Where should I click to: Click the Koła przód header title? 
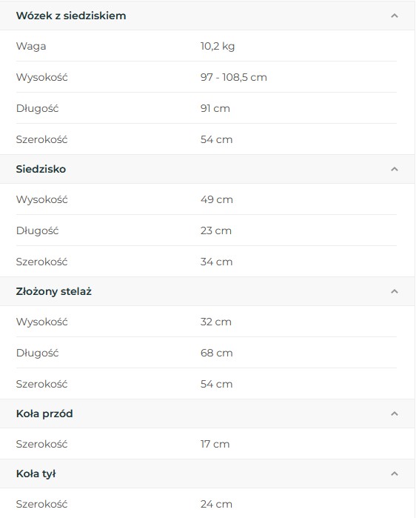point(44,414)
